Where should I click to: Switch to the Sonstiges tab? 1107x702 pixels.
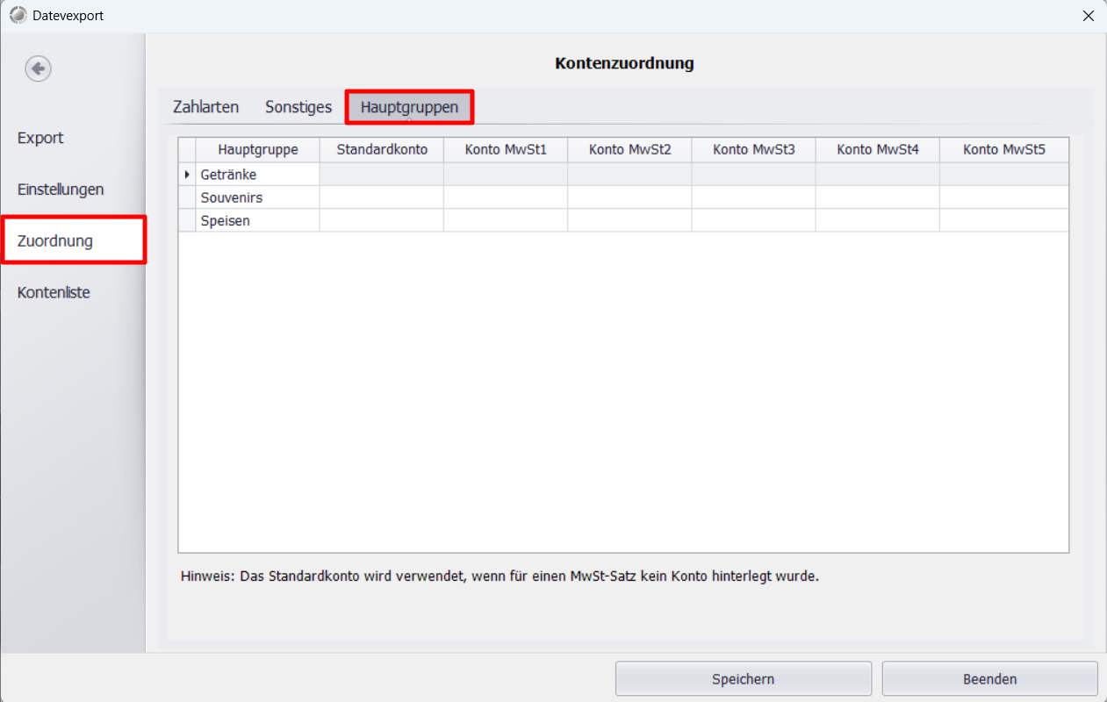pos(298,107)
